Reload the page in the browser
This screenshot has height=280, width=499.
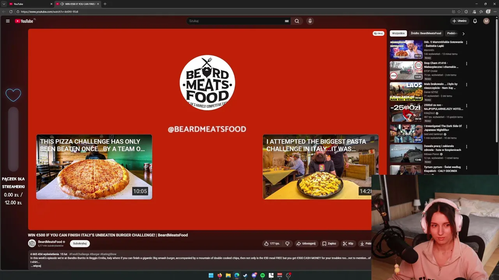tap(11, 12)
